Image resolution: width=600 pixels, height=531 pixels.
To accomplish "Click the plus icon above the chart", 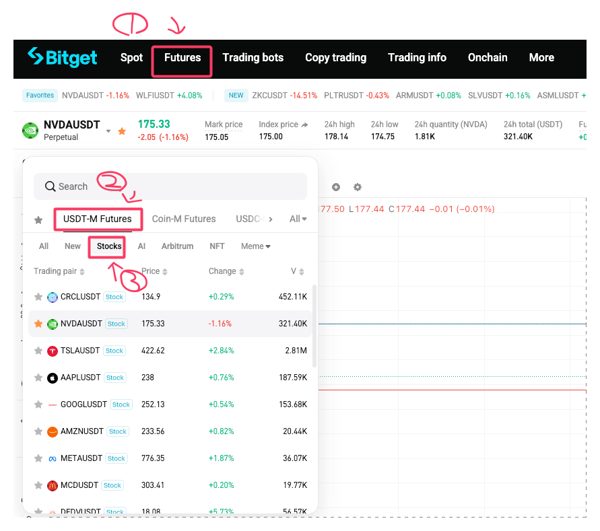I will pyautogui.click(x=336, y=187).
